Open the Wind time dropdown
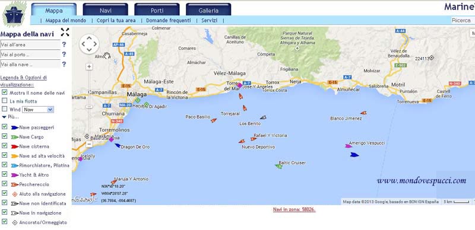This screenshot has width=475, height=230. [38, 110]
